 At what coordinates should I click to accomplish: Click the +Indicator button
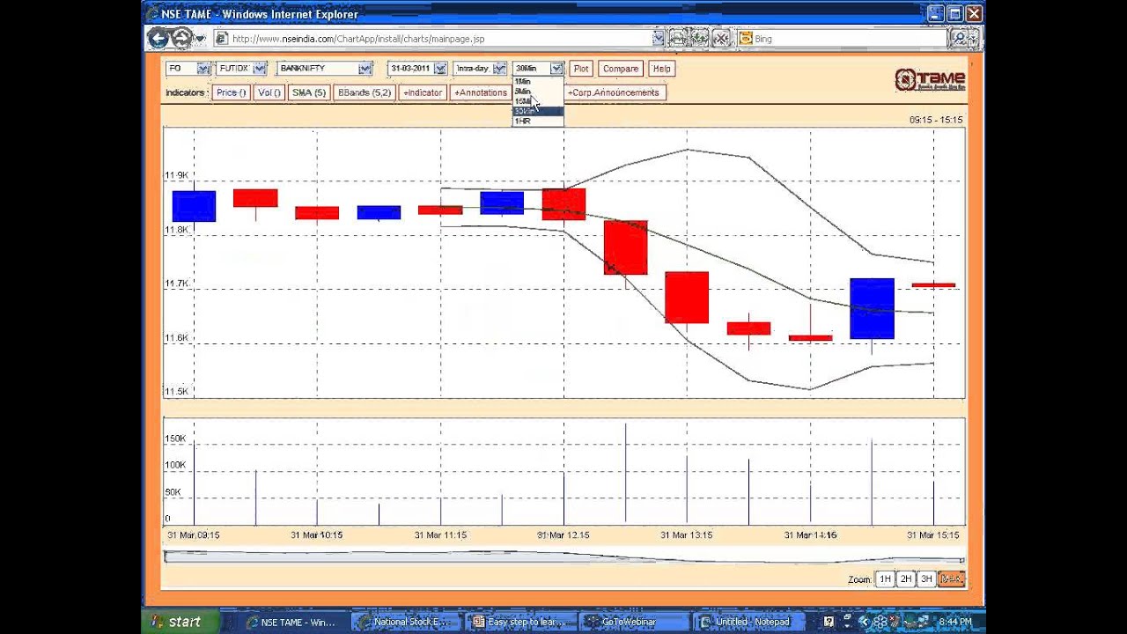click(x=423, y=92)
